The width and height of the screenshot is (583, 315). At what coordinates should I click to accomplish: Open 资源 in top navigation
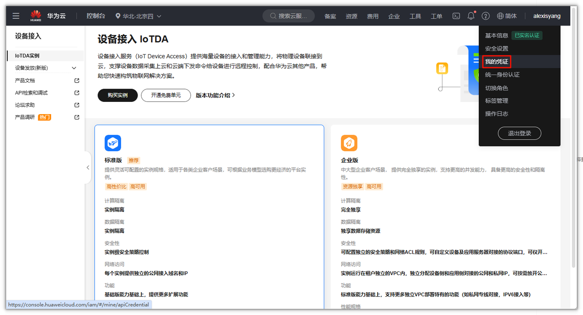pyautogui.click(x=352, y=16)
